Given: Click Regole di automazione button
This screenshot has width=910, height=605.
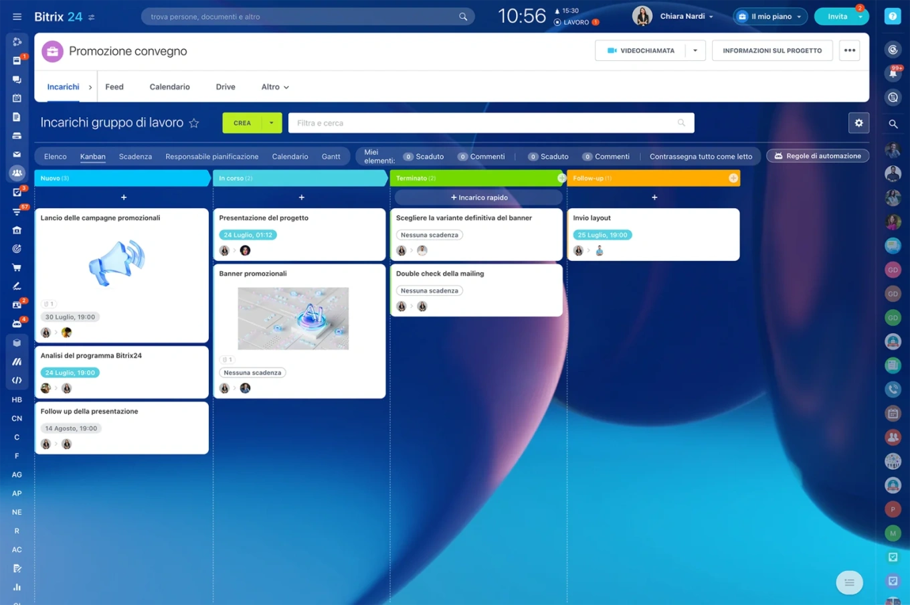Looking at the screenshot, I should tap(818, 156).
